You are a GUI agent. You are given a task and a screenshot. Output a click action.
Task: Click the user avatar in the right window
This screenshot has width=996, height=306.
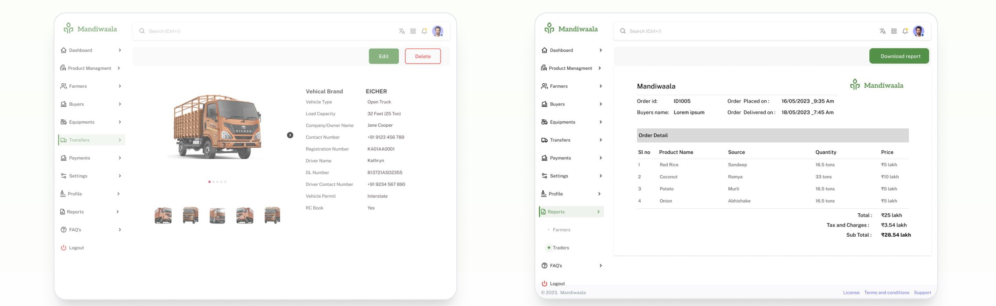click(918, 31)
